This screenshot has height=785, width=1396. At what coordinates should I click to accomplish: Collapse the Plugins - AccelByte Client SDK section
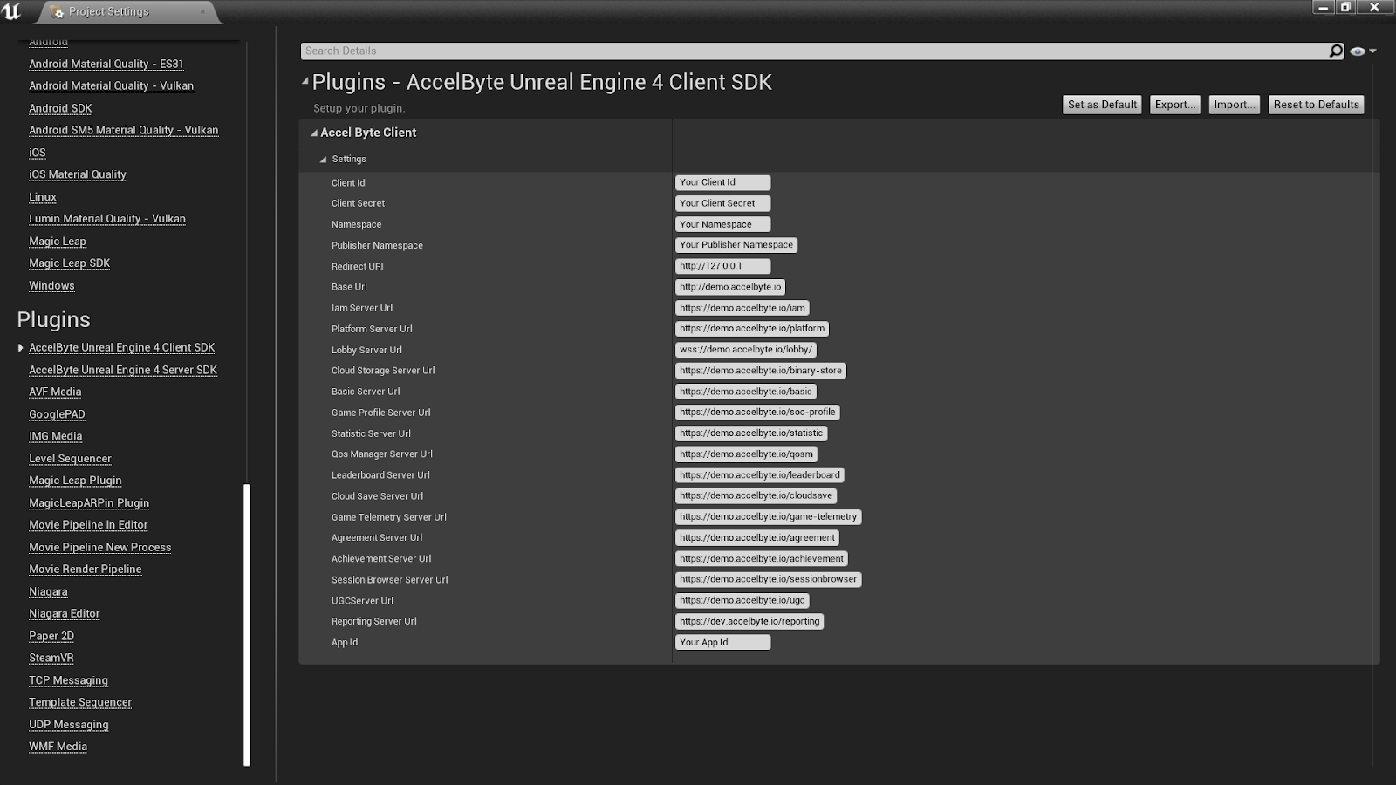(305, 82)
